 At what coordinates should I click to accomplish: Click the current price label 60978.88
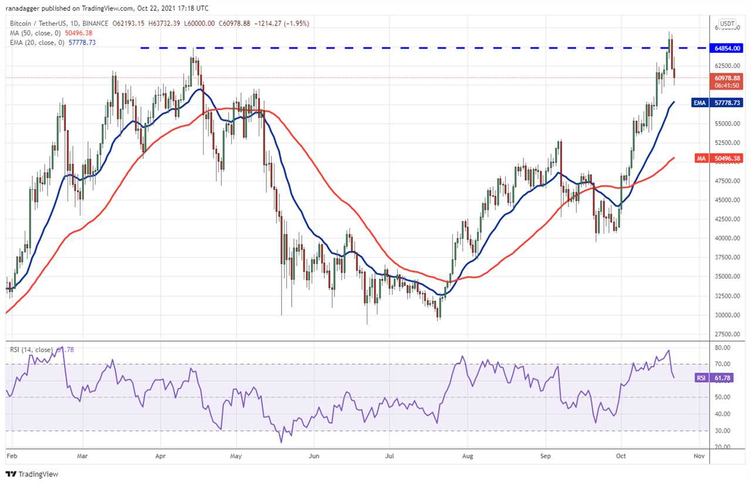[728, 77]
